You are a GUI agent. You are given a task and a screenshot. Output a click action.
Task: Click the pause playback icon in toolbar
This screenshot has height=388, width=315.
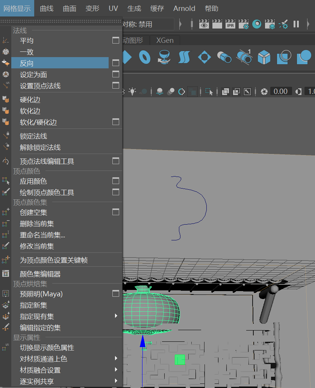(296, 24)
